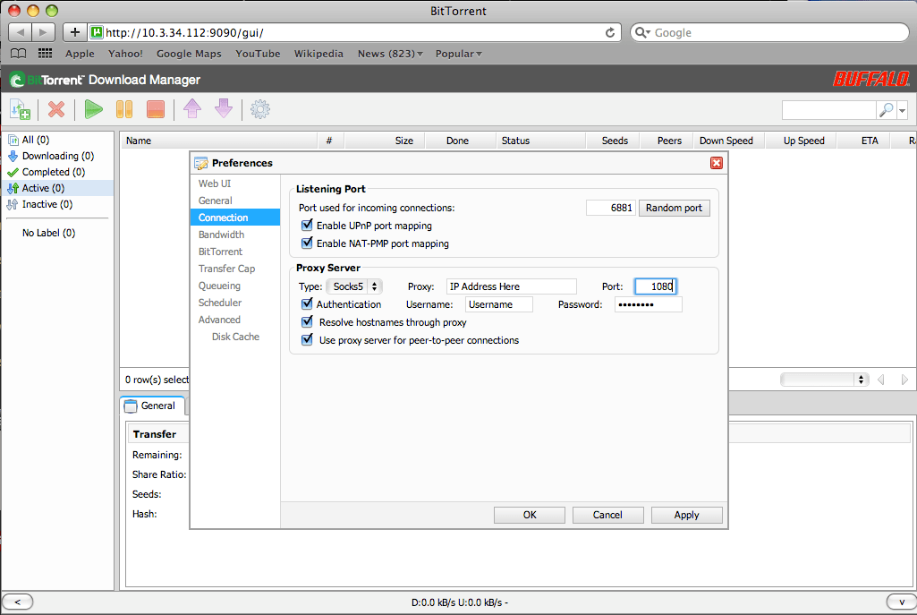The image size is (917, 615).
Task: Click the incoming port 6881 field
Action: 610,208
